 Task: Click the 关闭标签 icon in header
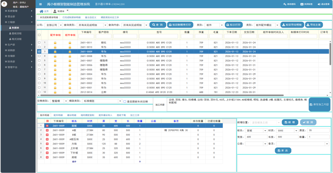[x=302, y=4]
